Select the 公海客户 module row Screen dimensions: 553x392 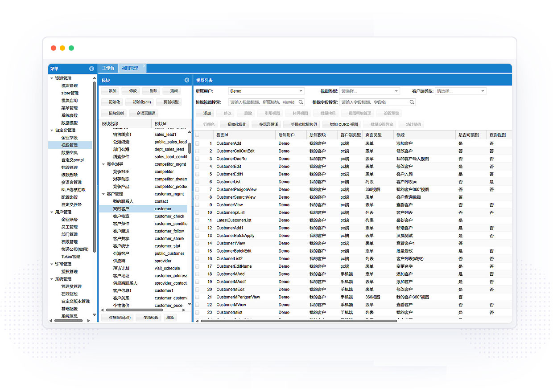[143, 253]
